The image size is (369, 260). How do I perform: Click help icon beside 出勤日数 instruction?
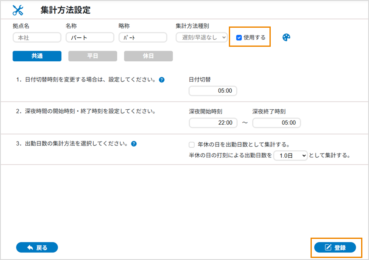pos(134,144)
